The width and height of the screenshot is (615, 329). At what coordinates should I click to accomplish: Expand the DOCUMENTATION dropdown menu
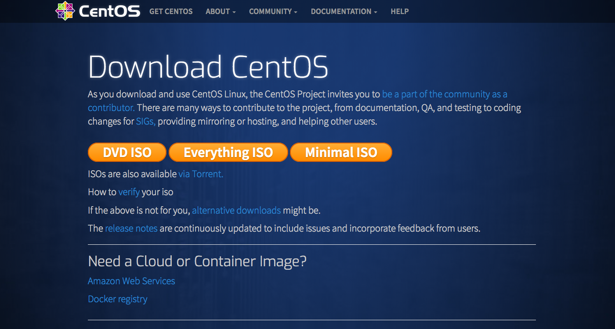pyautogui.click(x=344, y=11)
